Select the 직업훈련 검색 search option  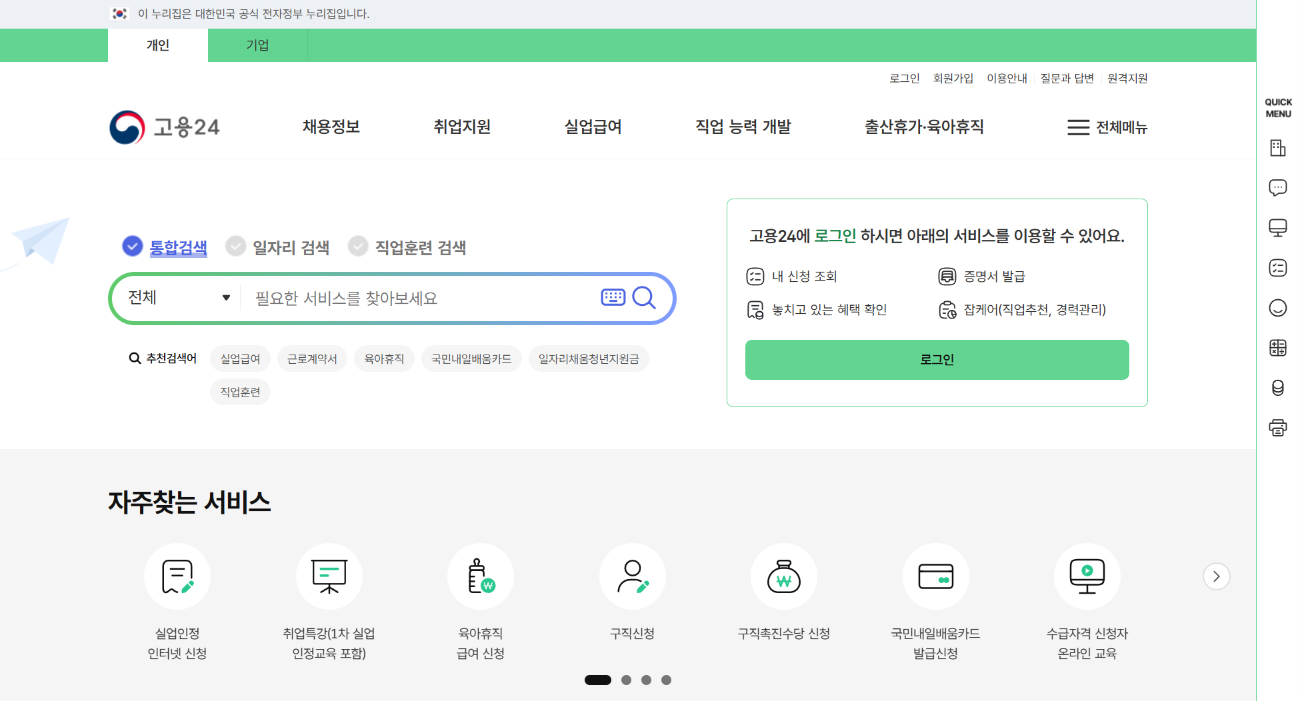409,247
